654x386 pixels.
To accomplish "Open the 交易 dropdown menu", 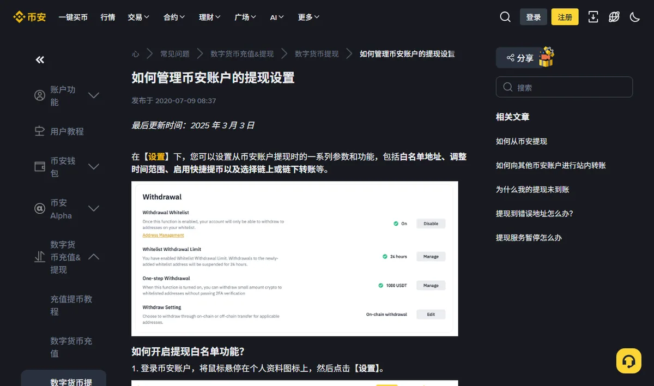I will pyautogui.click(x=138, y=17).
